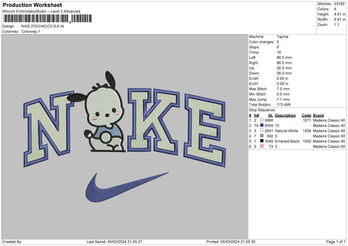Screen dimensions: 348x246
Task: Click the stitch count 9966
Action: 269,120
